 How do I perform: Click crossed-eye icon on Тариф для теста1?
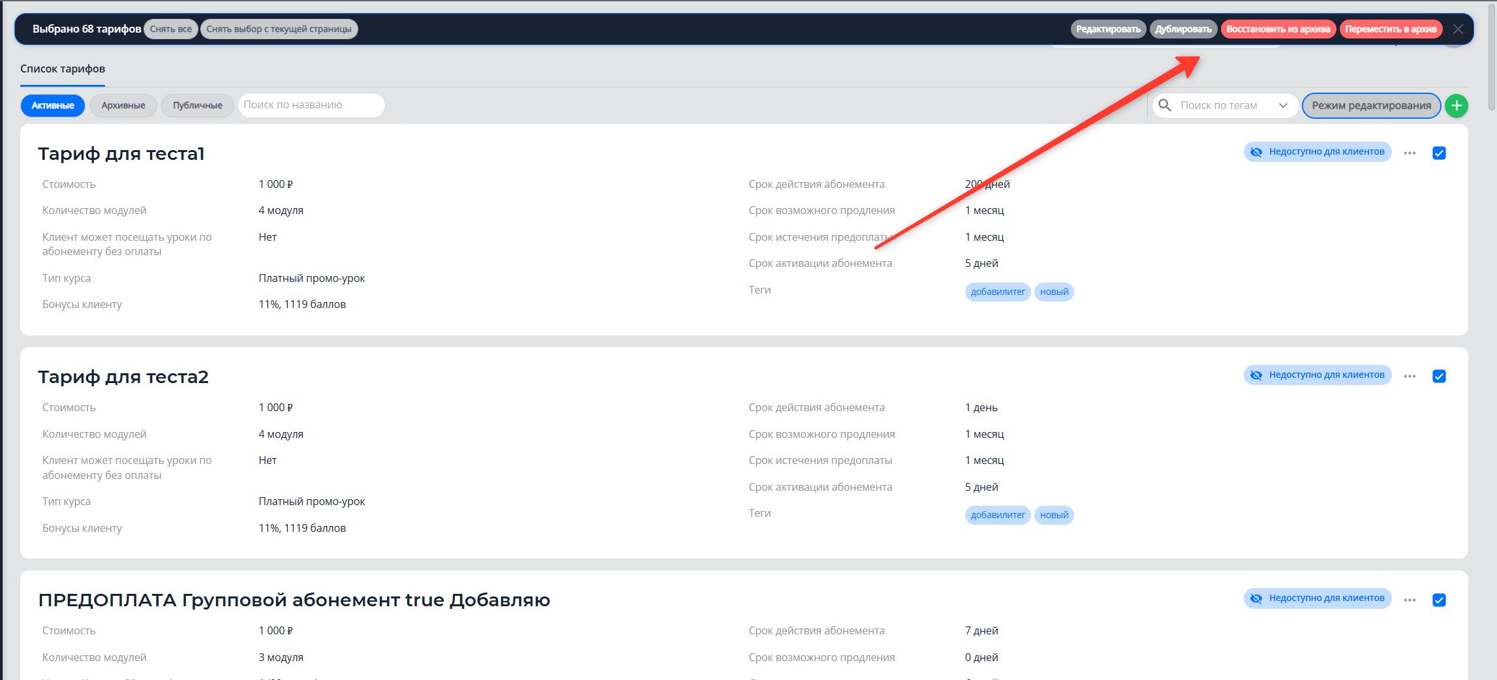(1256, 152)
